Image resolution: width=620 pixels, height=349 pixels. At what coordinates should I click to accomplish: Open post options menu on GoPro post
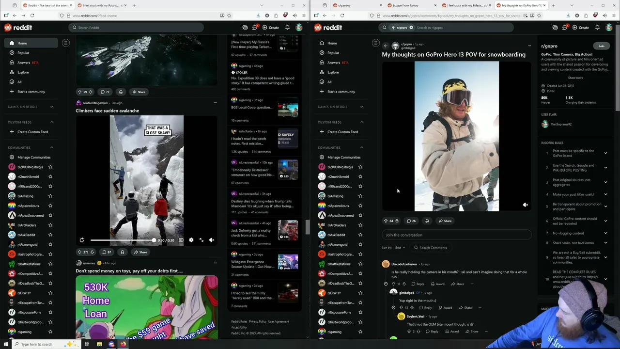pyautogui.click(x=529, y=46)
